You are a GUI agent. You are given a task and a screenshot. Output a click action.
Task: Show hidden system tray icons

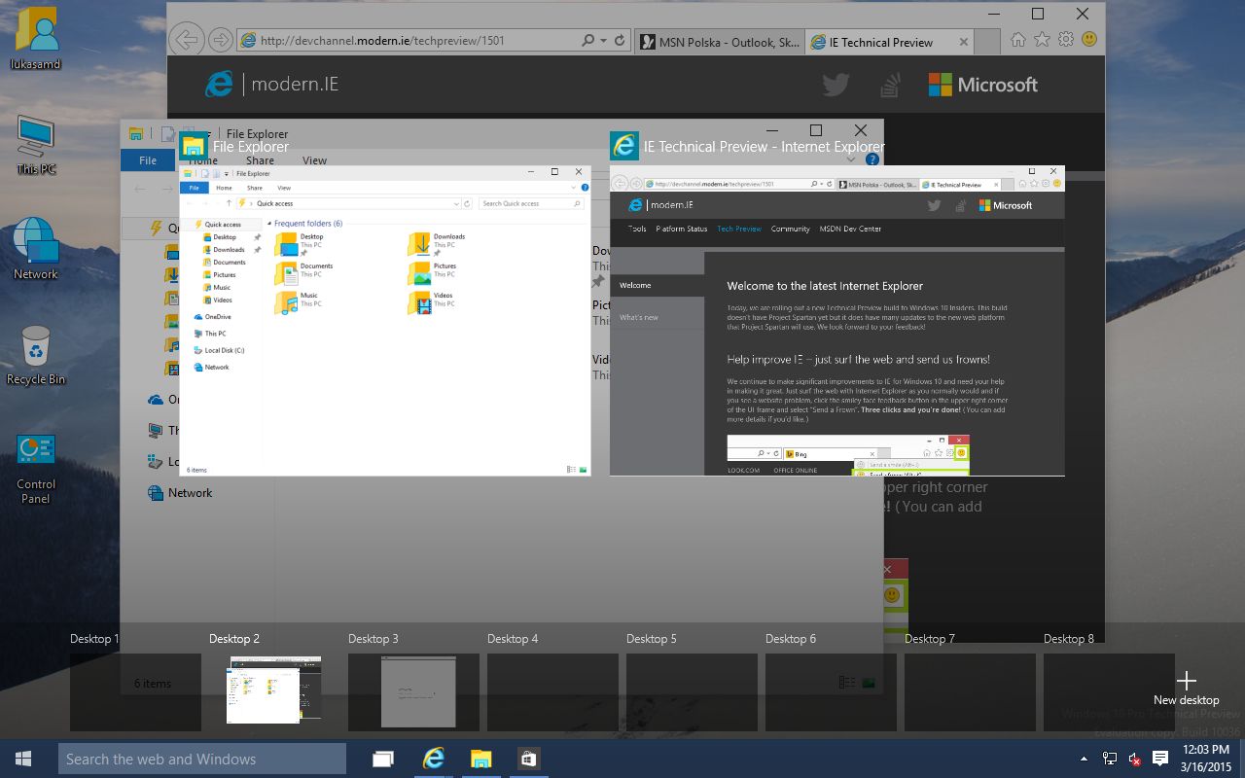pyautogui.click(x=1084, y=759)
